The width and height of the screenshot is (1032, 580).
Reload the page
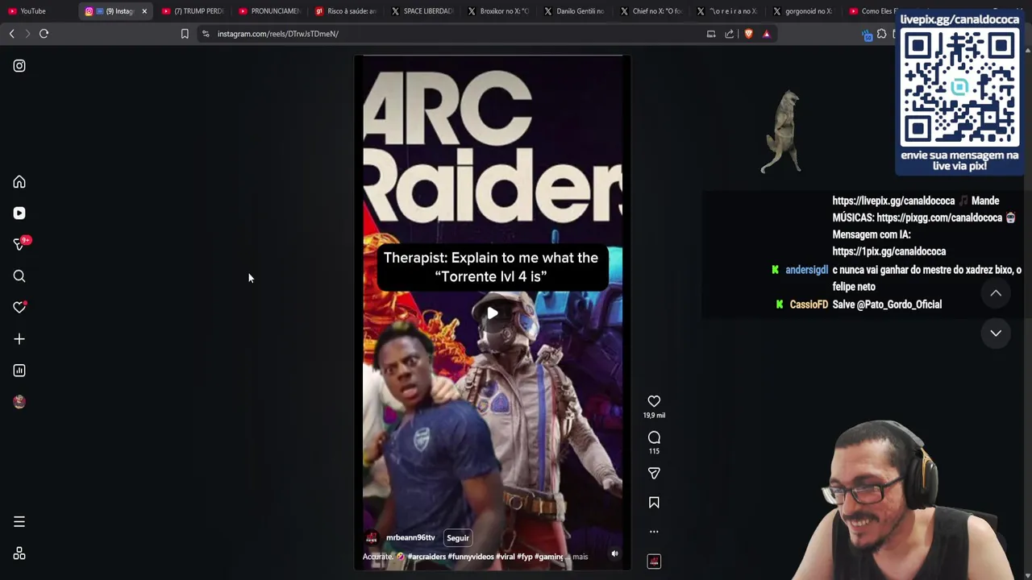[44, 34]
